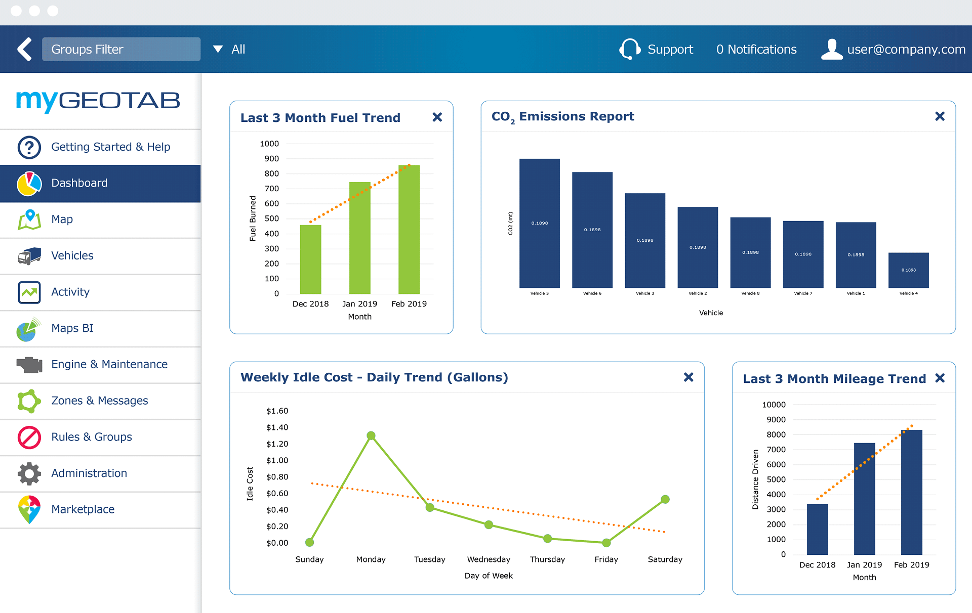Click the Engine & Maintenance engine icon
972x613 pixels.
click(x=29, y=365)
